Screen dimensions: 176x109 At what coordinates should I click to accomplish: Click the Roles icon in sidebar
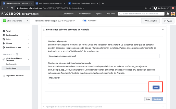[x=4, y=39]
